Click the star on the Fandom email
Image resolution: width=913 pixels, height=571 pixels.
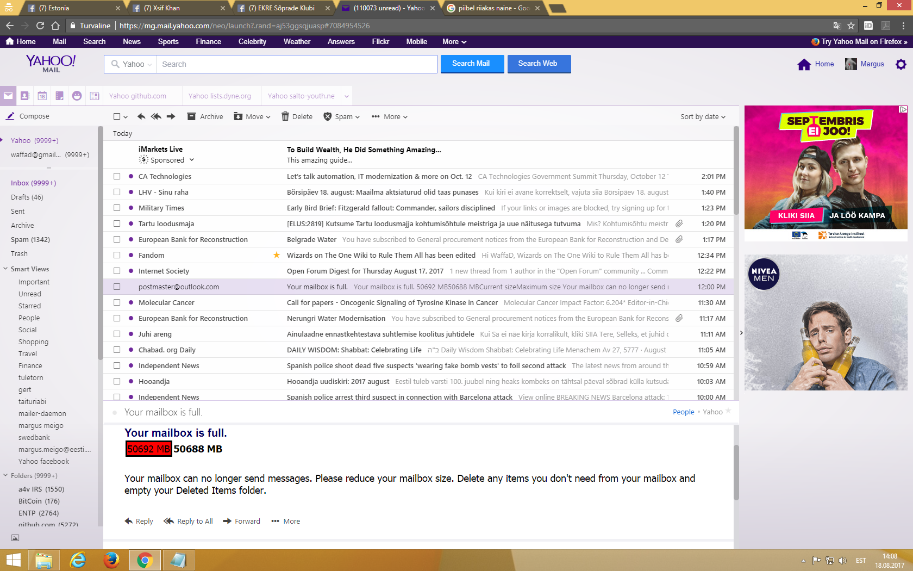click(x=277, y=255)
